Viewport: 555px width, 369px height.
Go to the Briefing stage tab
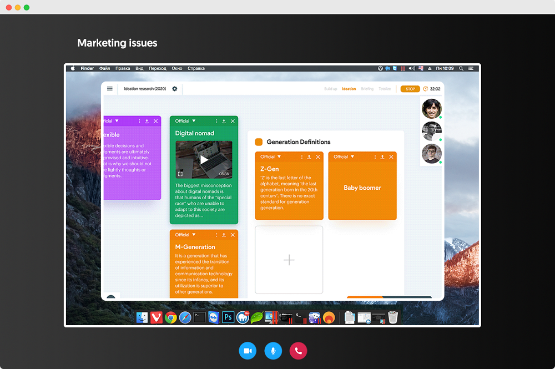coord(367,89)
